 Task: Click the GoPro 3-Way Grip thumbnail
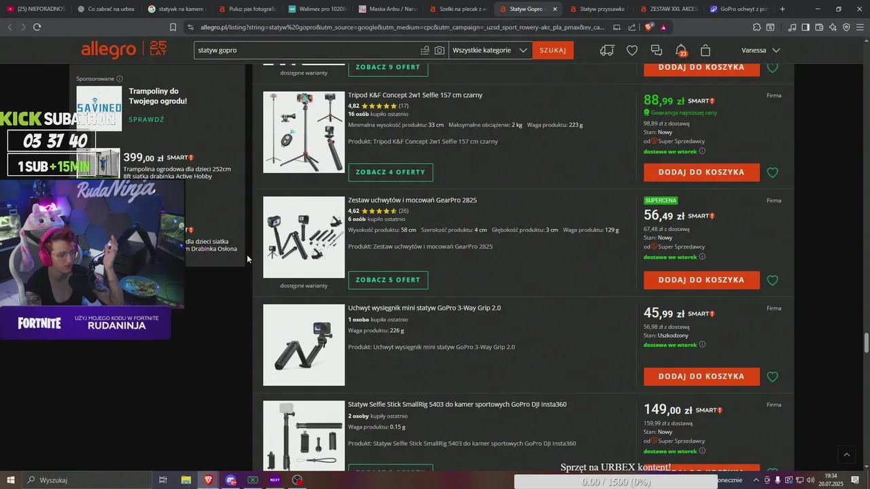(304, 345)
